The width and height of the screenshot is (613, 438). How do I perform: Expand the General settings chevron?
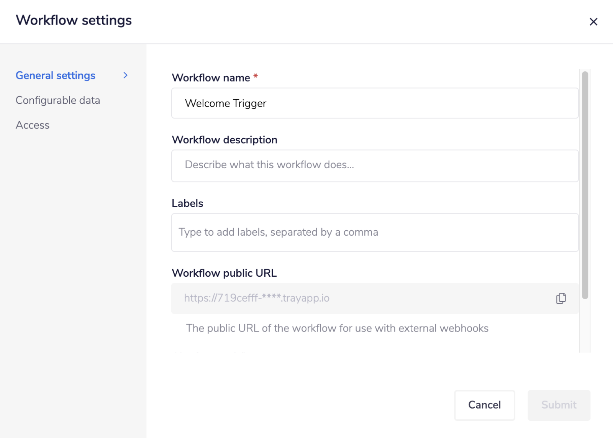125,75
